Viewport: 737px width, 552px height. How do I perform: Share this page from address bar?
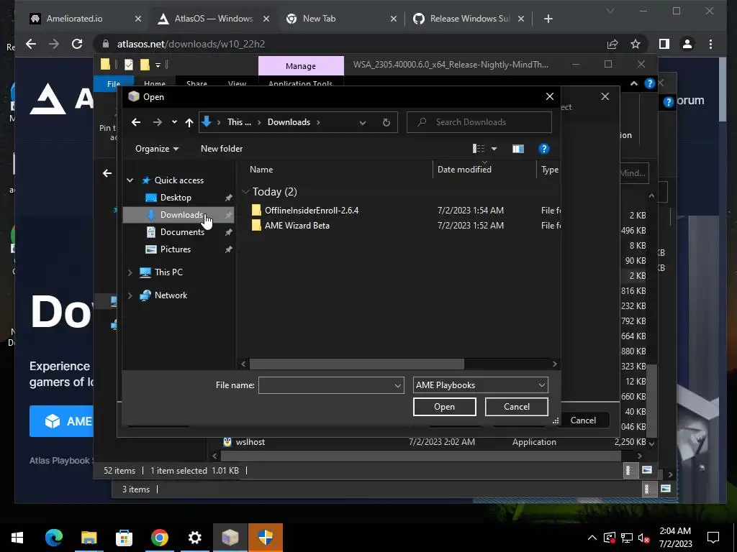click(612, 44)
